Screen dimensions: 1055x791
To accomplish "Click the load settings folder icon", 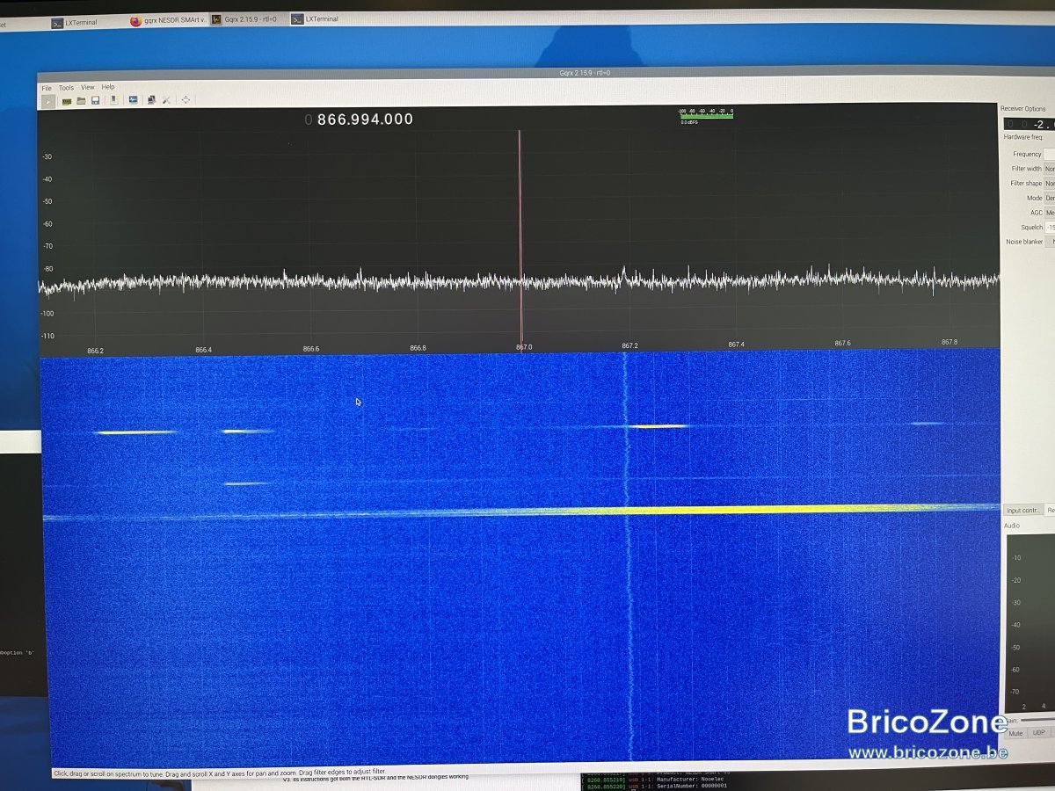I will coord(81,101).
